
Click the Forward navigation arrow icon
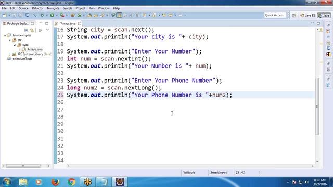(180, 15)
